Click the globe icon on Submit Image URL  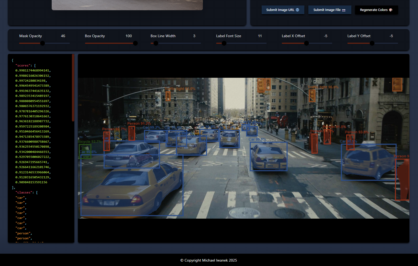(x=297, y=10)
